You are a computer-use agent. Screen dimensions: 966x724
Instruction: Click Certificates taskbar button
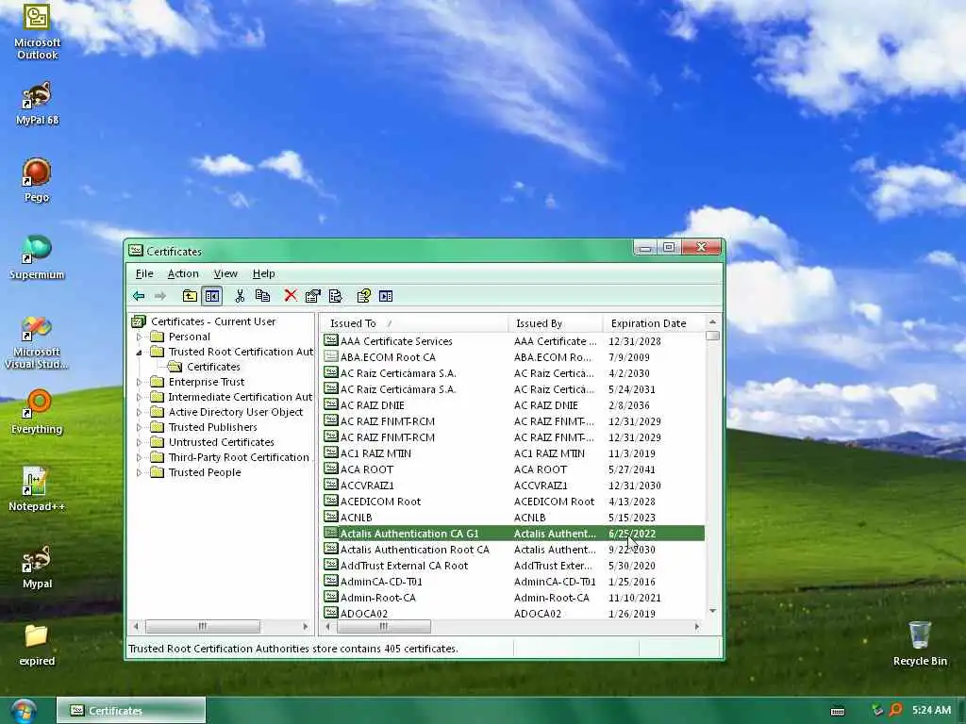131,711
